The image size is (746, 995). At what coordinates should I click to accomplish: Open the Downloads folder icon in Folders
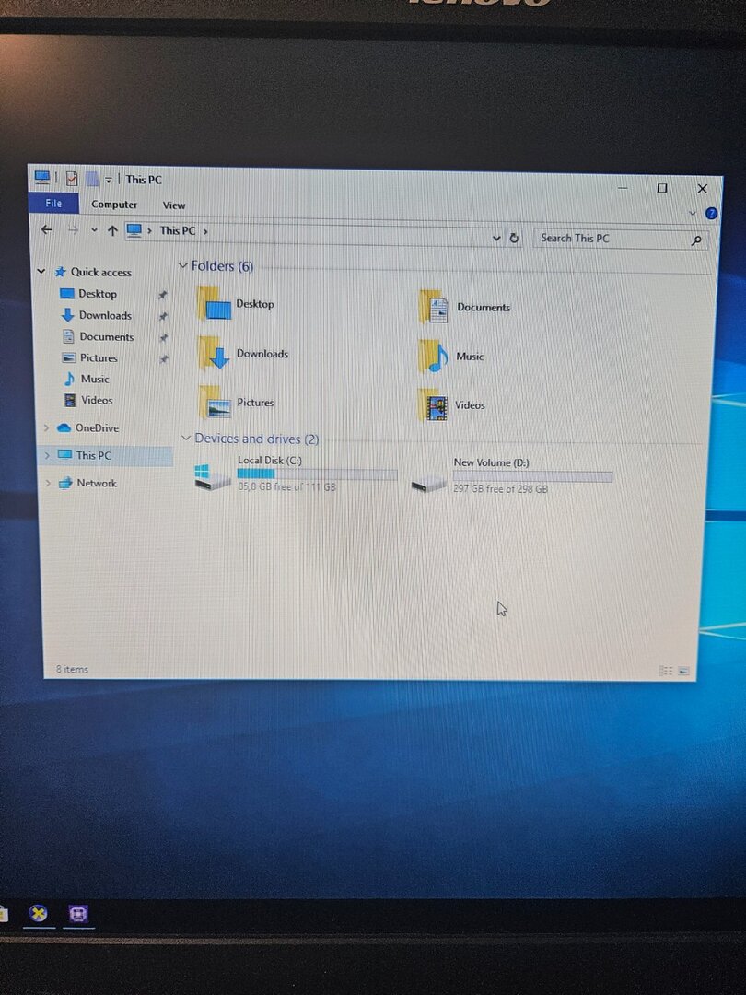(215, 353)
